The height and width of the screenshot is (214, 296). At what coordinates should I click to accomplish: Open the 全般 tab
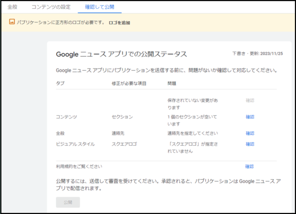[12, 7]
